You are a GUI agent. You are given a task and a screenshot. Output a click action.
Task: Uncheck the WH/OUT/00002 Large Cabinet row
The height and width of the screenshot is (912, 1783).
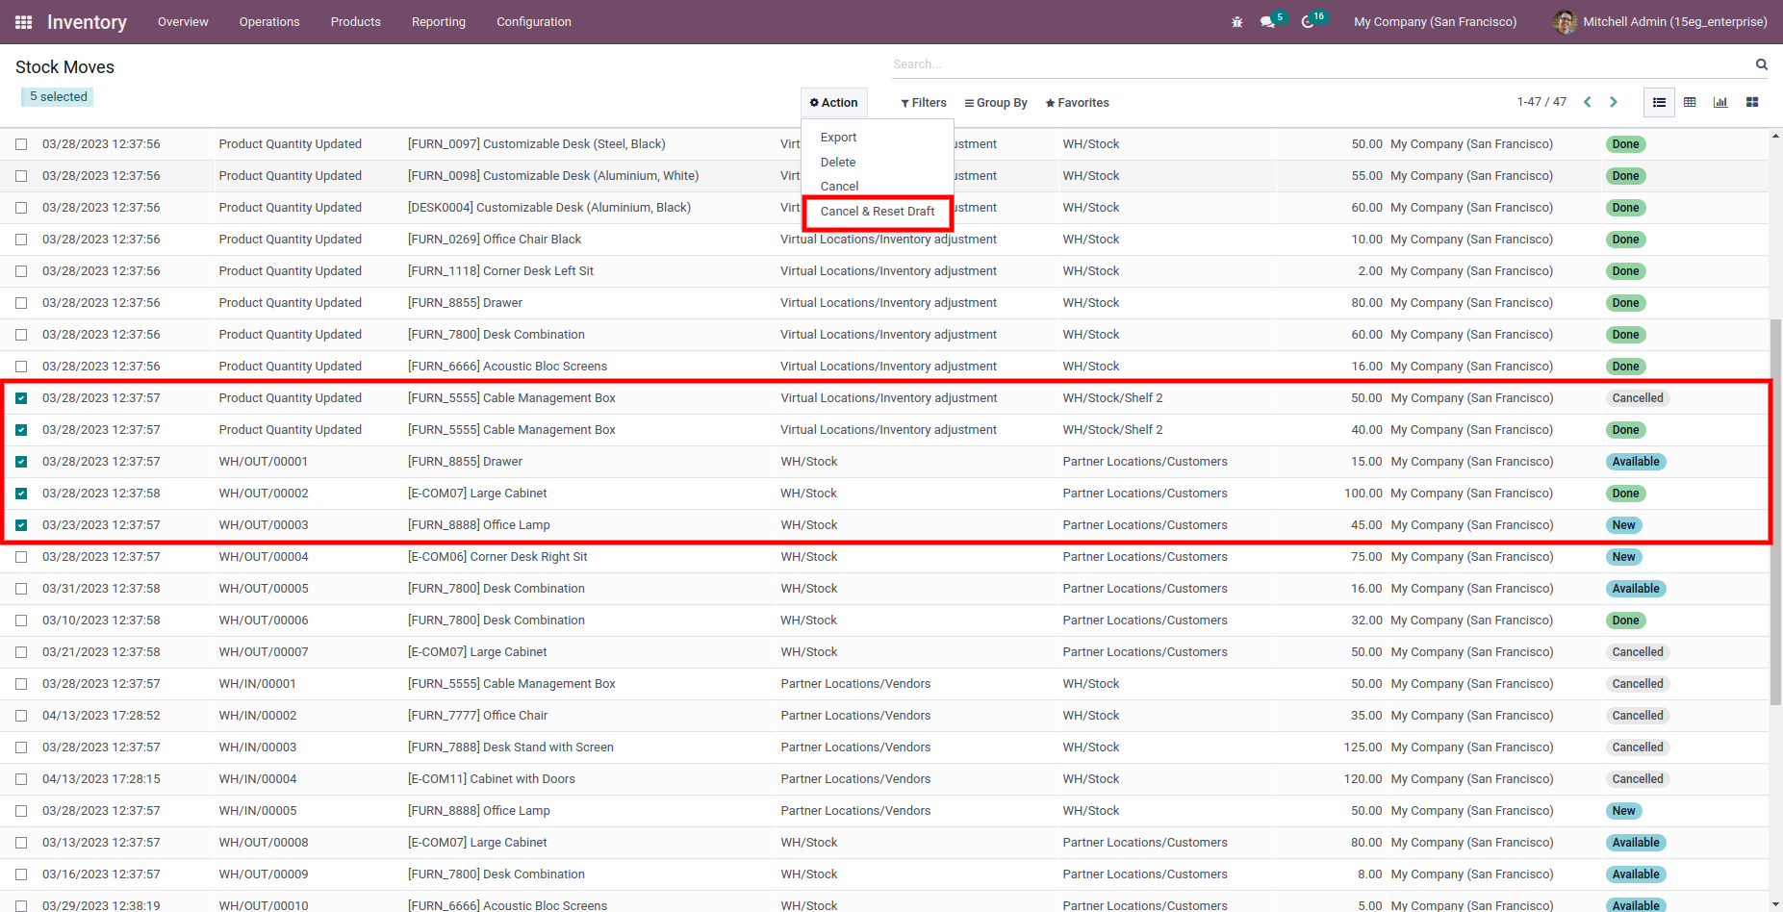21,494
